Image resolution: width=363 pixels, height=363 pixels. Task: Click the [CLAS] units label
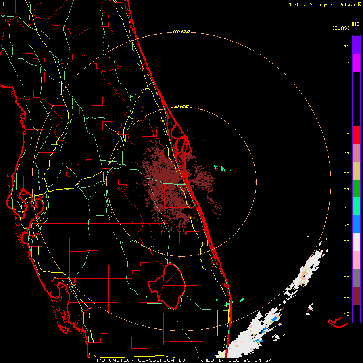(341, 28)
